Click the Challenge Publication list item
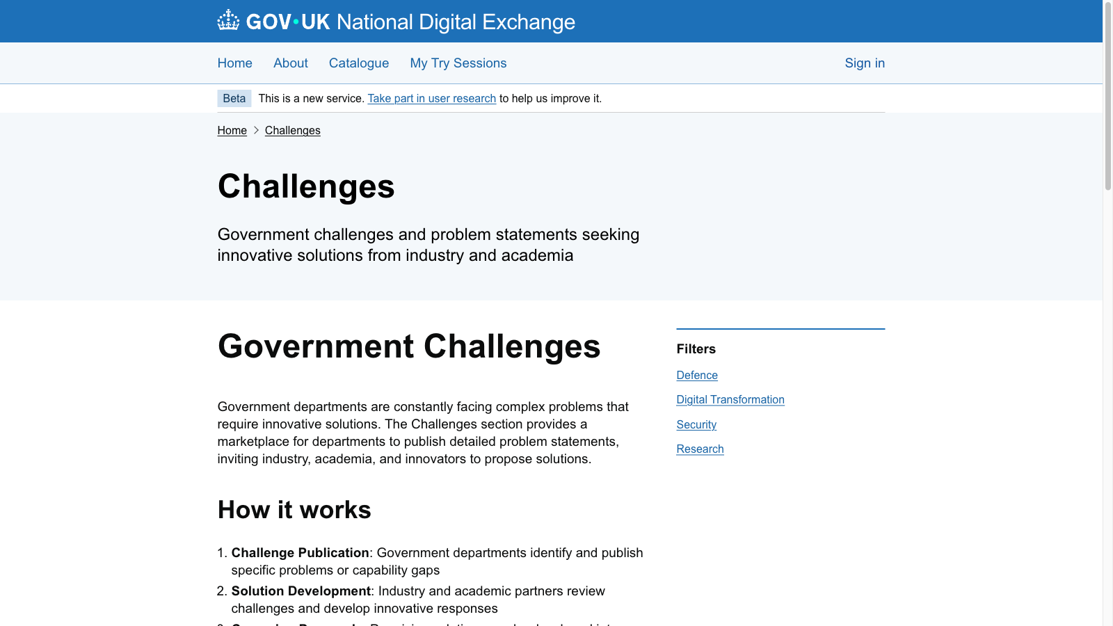This screenshot has height=626, width=1113. point(437,561)
